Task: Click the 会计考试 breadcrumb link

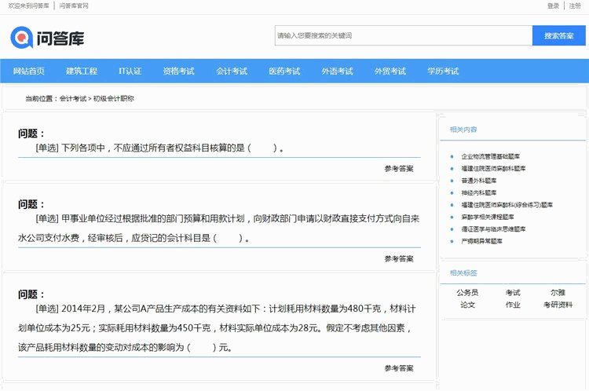Action: click(73, 98)
